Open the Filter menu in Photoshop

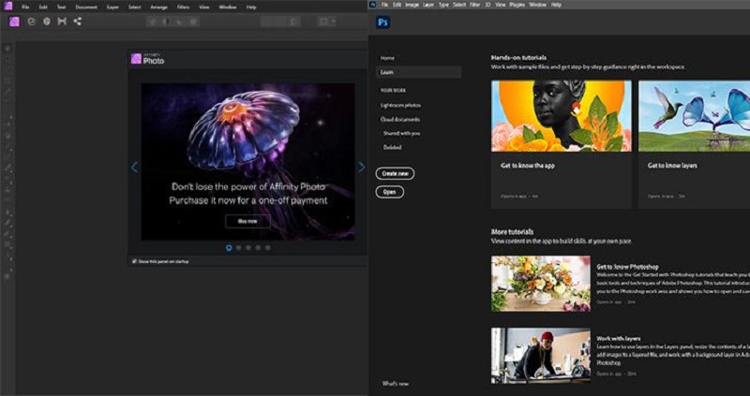click(475, 5)
